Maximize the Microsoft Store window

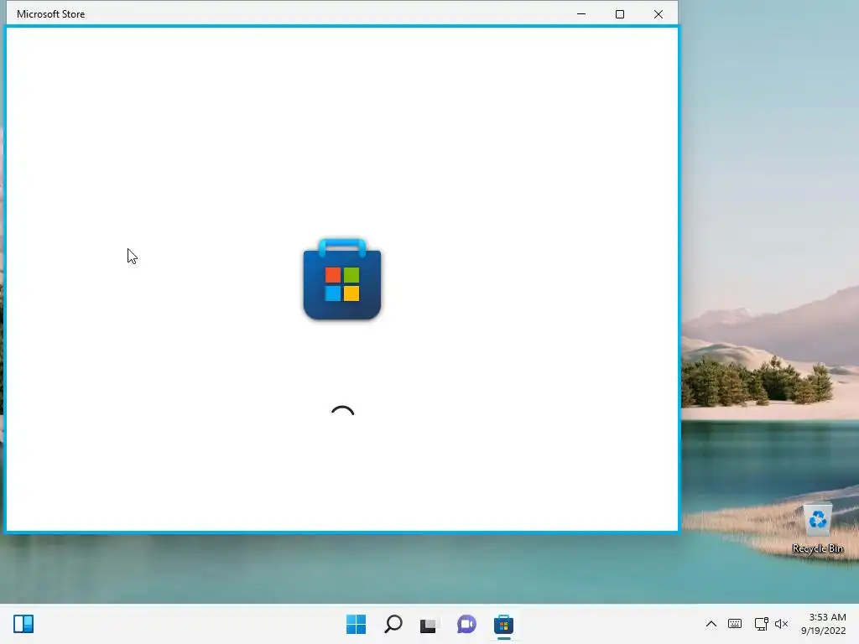click(620, 13)
